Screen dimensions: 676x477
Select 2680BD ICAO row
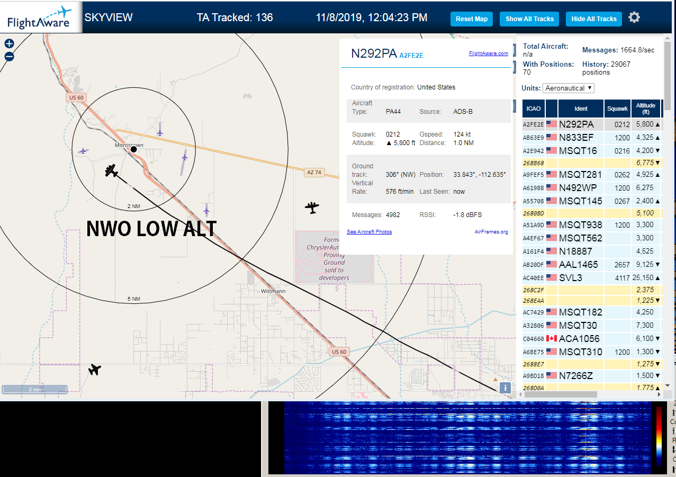tap(591, 213)
